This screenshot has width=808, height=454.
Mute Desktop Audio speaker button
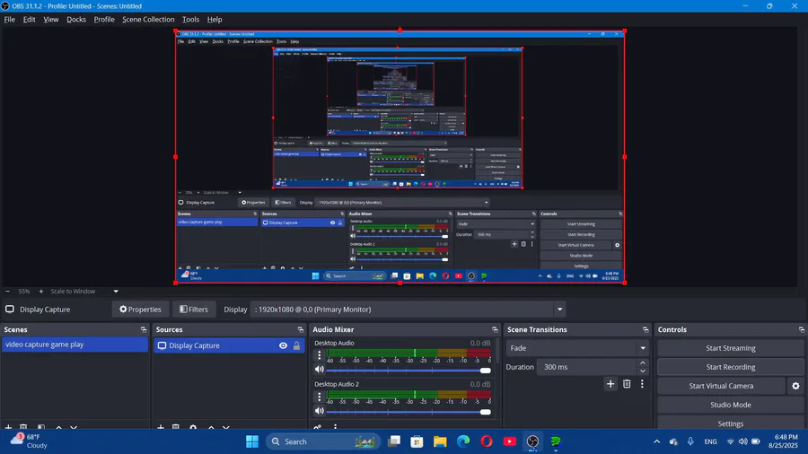click(x=320, y=369)
